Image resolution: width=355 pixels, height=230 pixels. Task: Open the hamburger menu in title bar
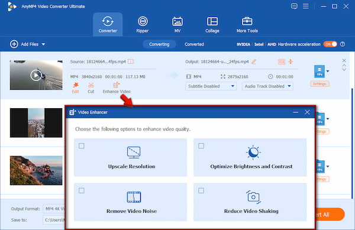(x=306, y=6)
